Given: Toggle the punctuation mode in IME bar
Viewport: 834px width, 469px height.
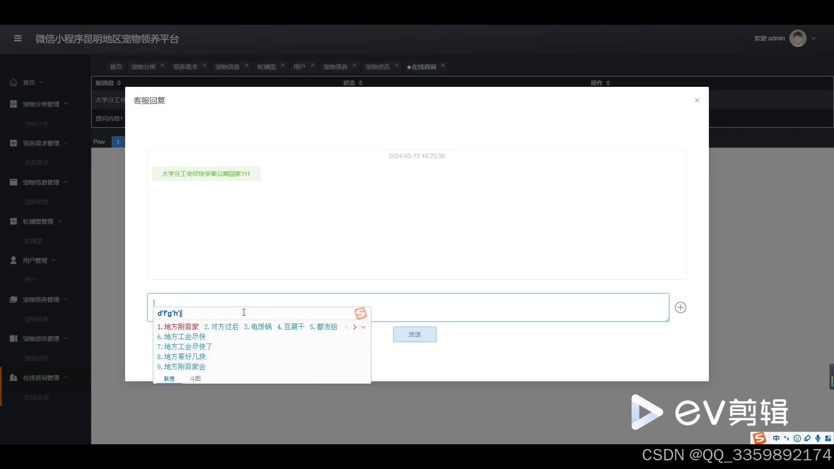Looking at the screenshot, I should pos(786,438).
